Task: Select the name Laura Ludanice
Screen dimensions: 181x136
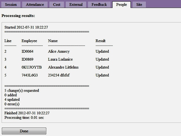Action: (x=60, y=59)
